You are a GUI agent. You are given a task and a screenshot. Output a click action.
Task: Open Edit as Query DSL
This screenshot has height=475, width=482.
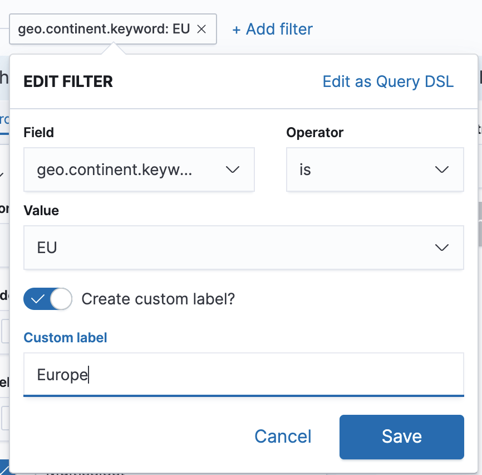coord(388,81)
